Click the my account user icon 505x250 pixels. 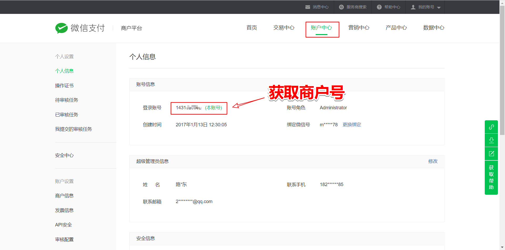(413, 7)
